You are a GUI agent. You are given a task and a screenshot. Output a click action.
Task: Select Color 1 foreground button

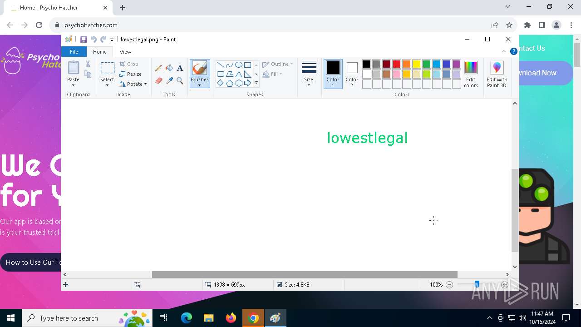pos(333,74)
